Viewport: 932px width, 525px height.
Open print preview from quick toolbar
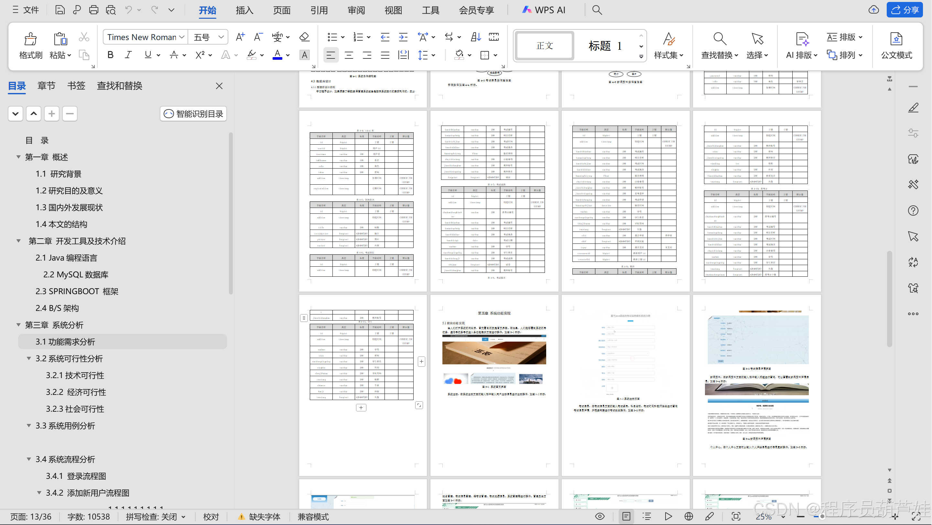coord(111,10)
